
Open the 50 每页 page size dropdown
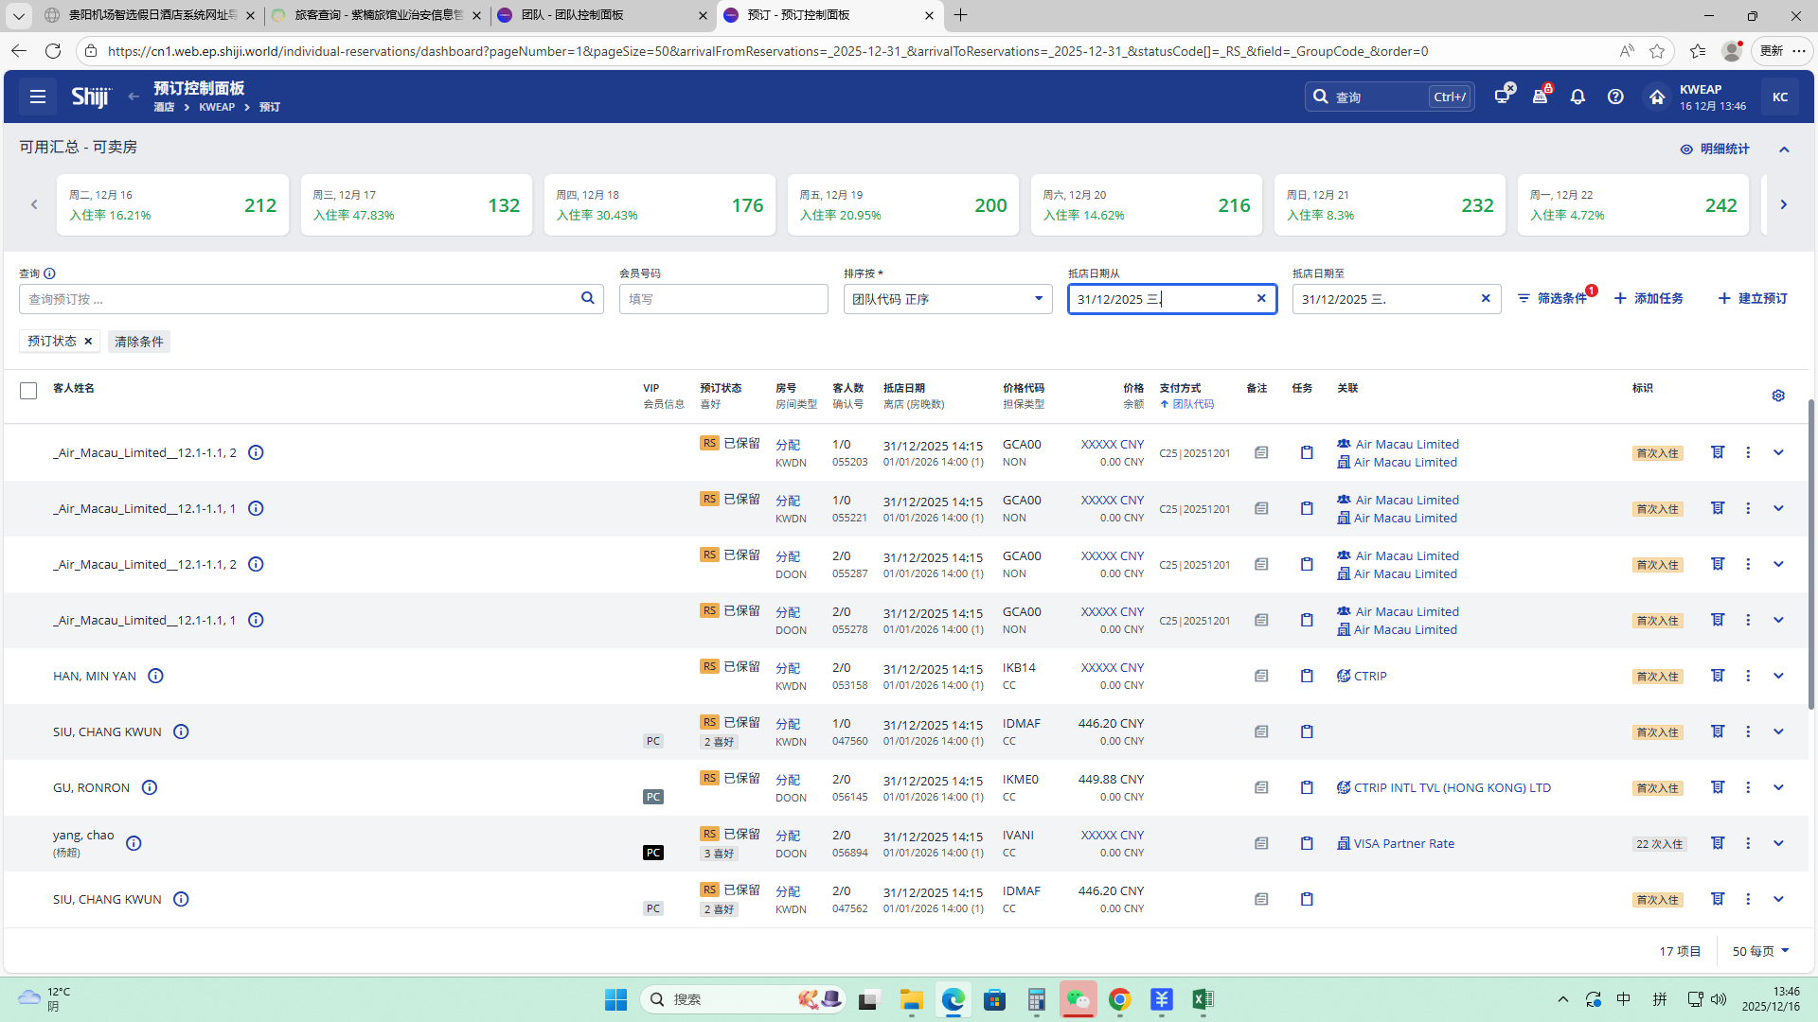tap(1760, 951)
